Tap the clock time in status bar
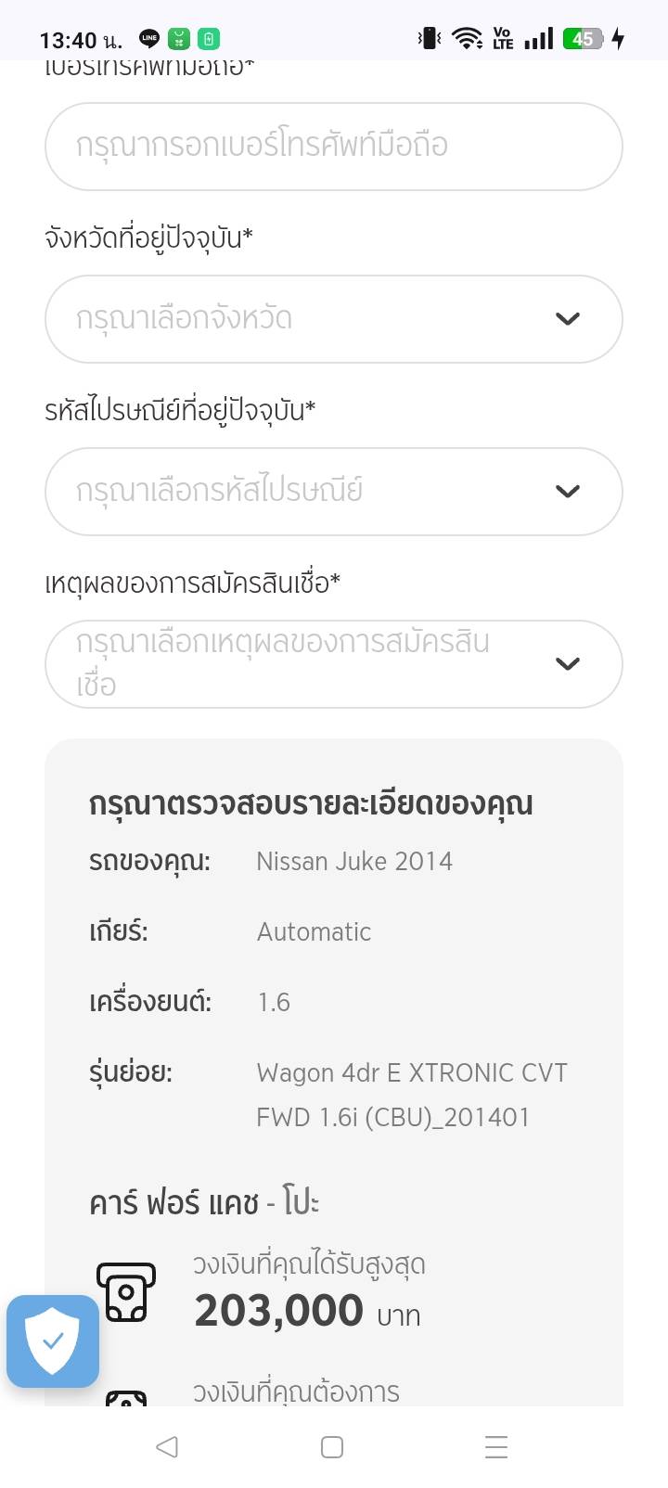668x1488 pixels. pos(81,40)
